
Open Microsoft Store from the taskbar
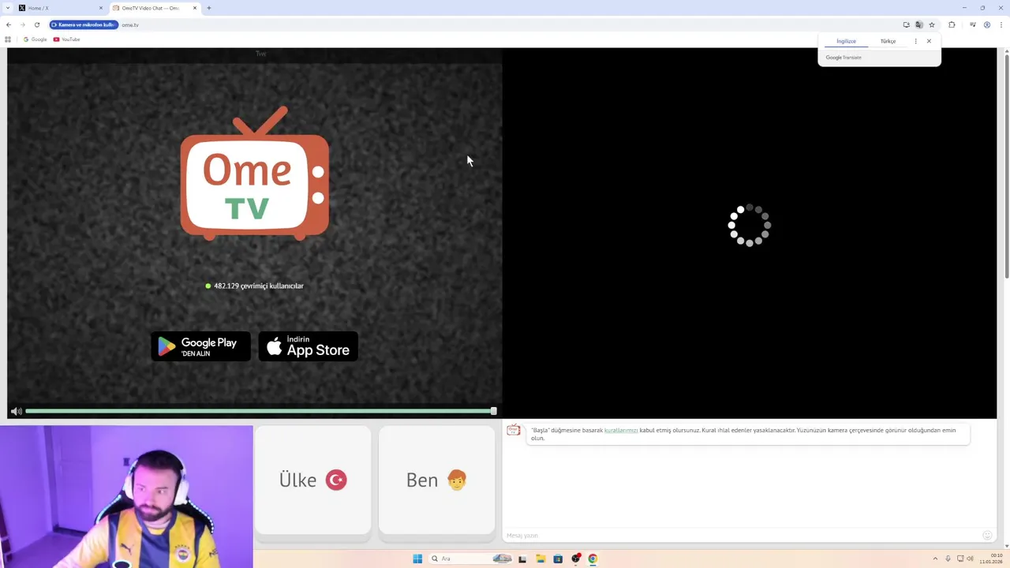click(x=558, y=559)
